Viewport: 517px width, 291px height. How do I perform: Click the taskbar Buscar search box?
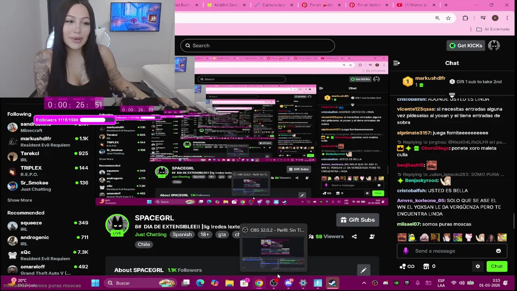(141, 283)
